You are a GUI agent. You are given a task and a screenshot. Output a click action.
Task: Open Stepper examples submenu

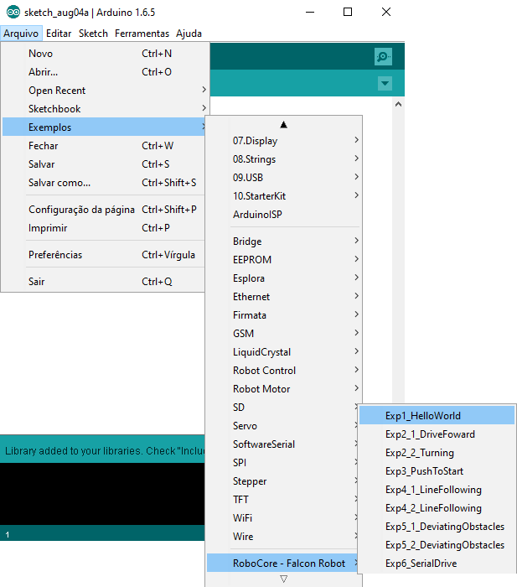click(x=282, y=481)
